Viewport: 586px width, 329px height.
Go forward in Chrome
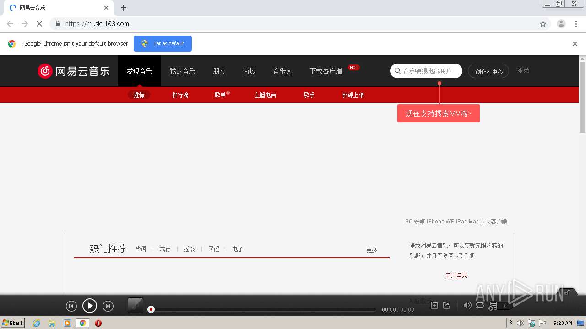pos(25,24)
